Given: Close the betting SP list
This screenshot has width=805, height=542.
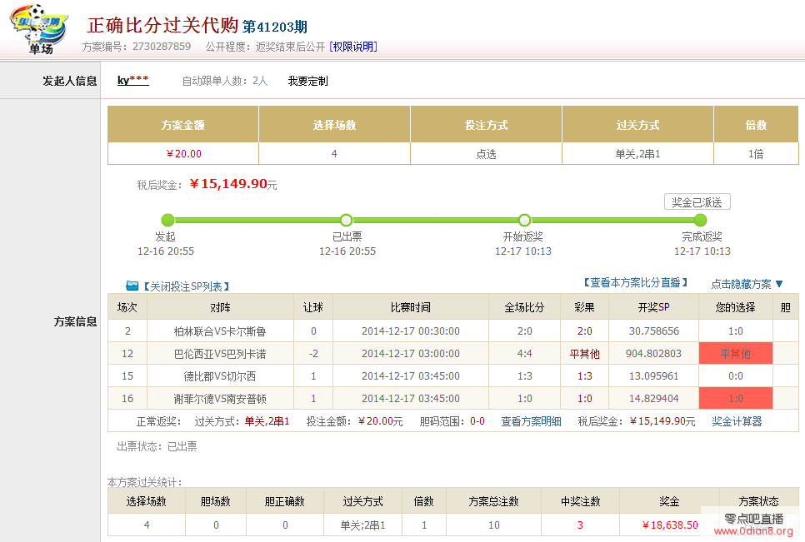Looking at the screenshot, I should point(186,286).
